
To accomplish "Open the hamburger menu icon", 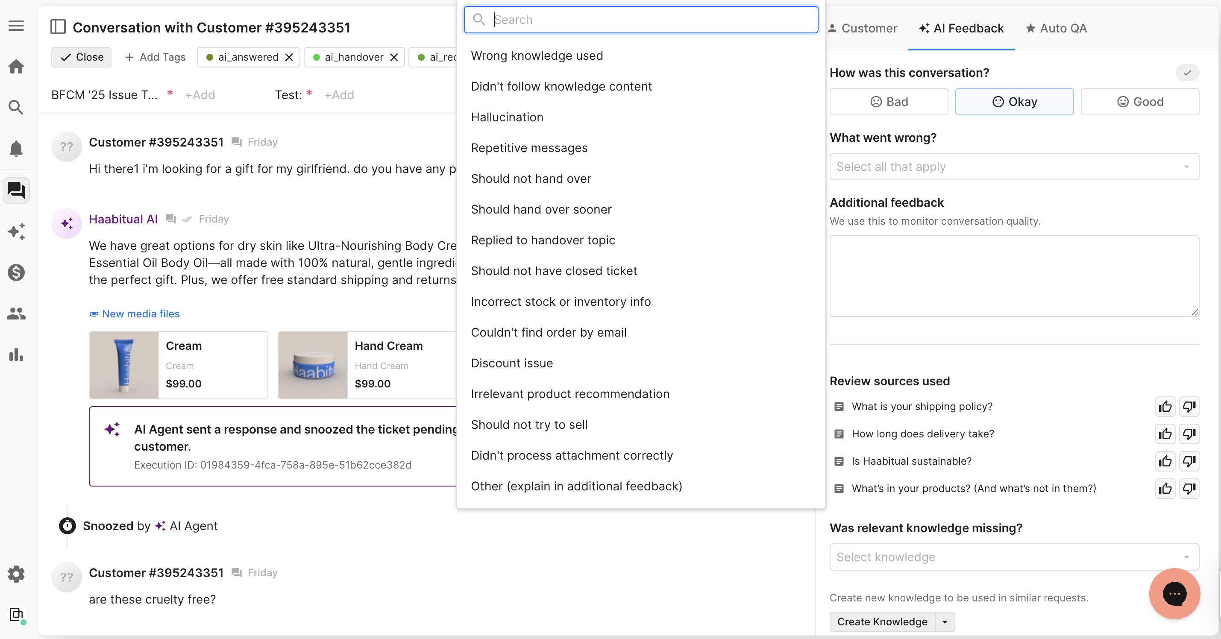I will coord(16,26).
